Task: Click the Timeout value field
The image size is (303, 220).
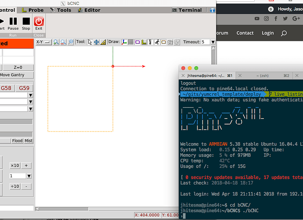Action: click(206, 42)
